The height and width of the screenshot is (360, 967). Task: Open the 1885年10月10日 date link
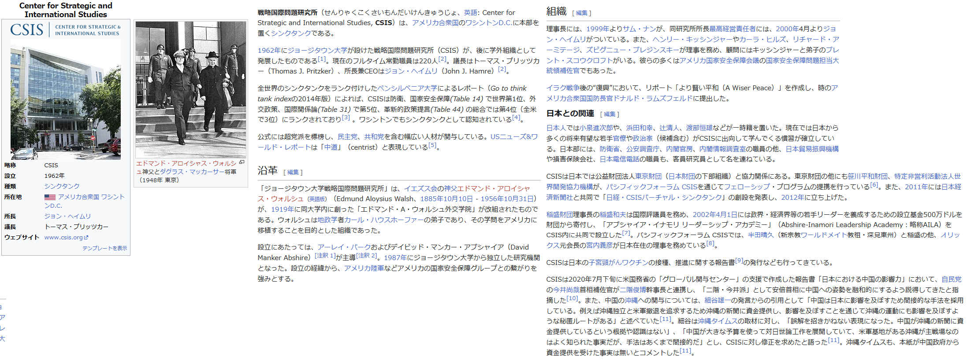coord(446,199)
